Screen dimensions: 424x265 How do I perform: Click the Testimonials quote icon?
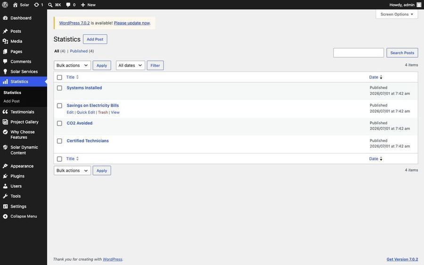[5, 112]
